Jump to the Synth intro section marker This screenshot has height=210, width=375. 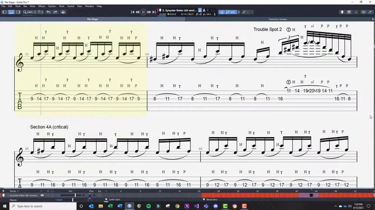pyautogui.click(x=112, y=199)
